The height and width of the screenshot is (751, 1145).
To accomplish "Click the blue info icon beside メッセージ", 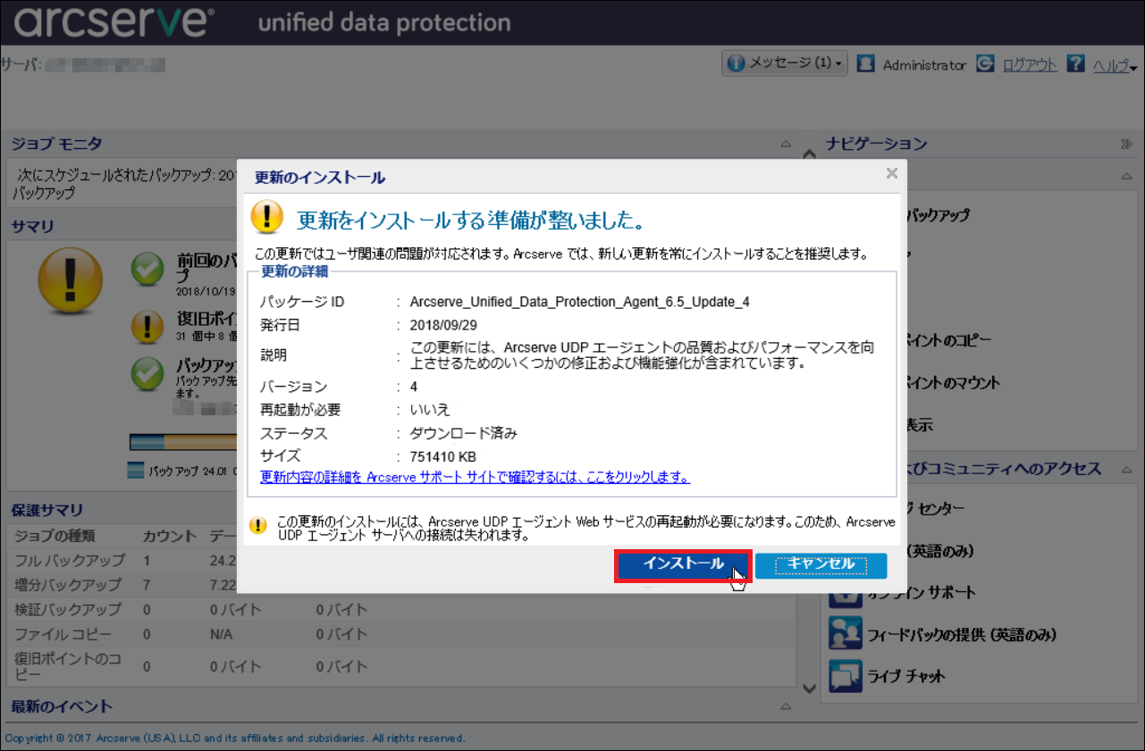I will click(737, 63).
